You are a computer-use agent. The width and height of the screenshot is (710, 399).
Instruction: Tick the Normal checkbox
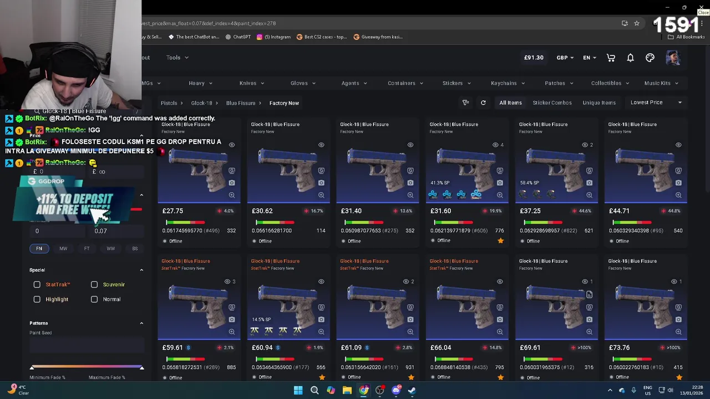click(94, 299)
